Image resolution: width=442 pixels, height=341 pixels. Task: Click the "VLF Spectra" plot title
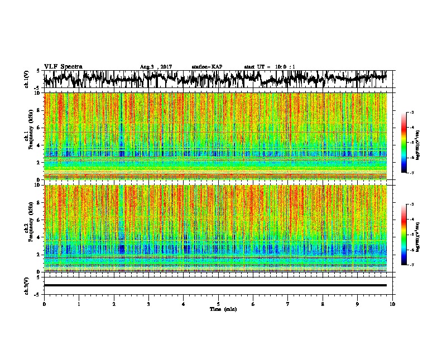(x=63, y=67)
